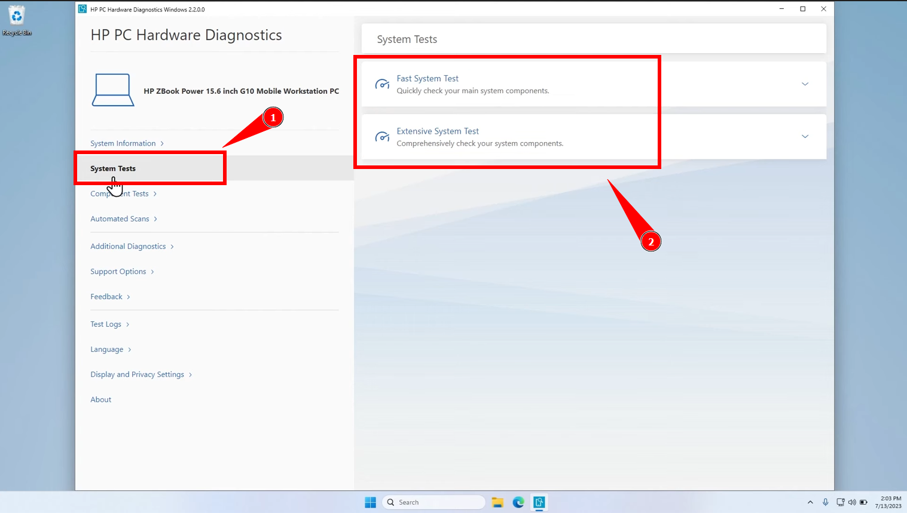Open File Explorer from the taskbar
The width and height of the screenshot is (907, 513).
coord(497,502)
